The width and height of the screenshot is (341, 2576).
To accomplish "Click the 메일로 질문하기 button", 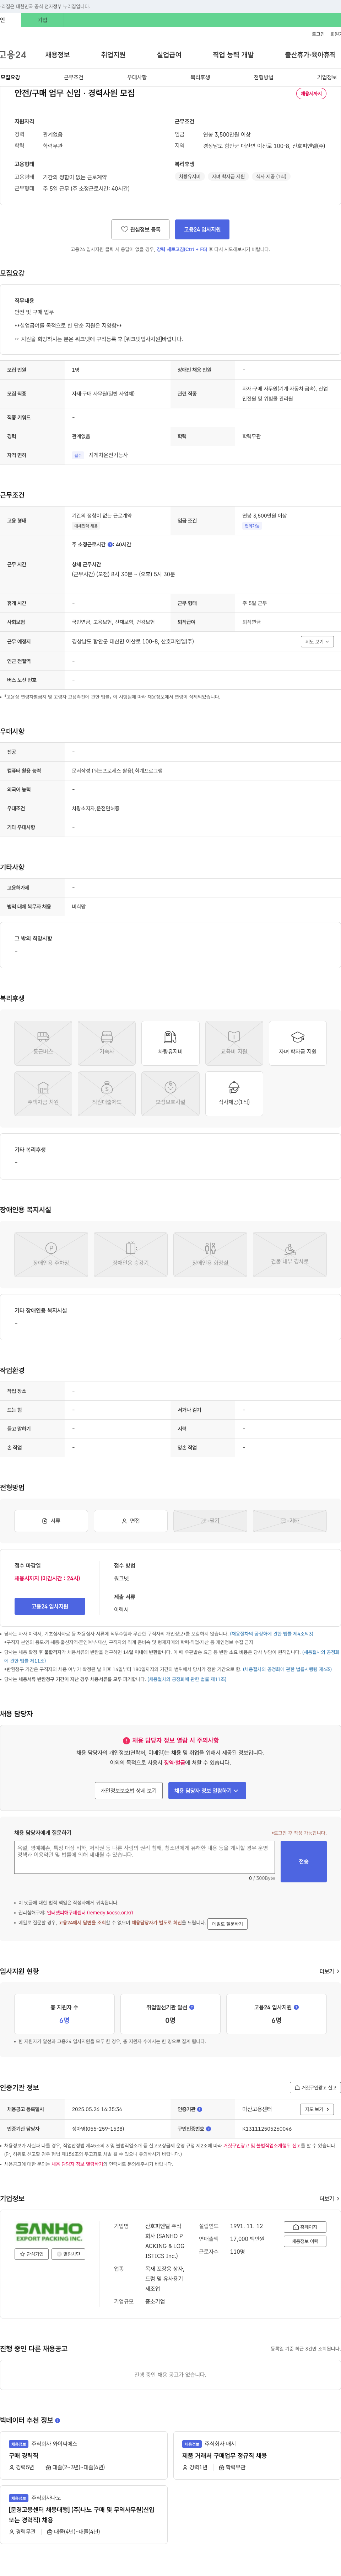I will pos(228,1924).
